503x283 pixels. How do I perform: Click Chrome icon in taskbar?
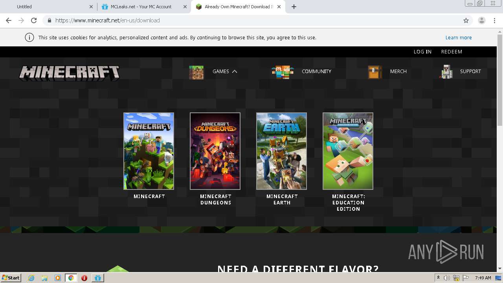pos(71,278)
